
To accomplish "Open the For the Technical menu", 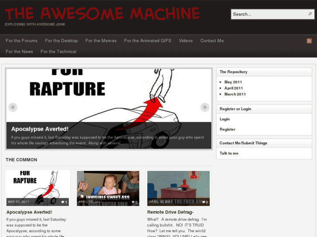I will pos(58,52).
